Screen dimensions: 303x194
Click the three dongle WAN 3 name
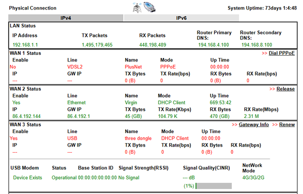click(138, 138)
